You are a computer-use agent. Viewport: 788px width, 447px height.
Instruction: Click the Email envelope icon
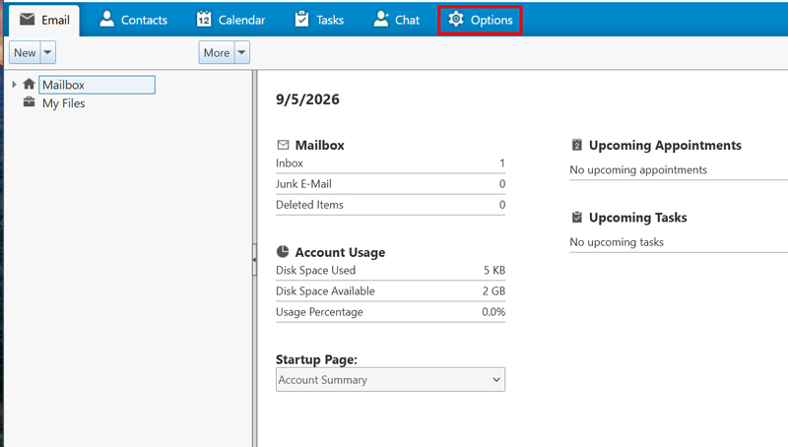(28, 20)
